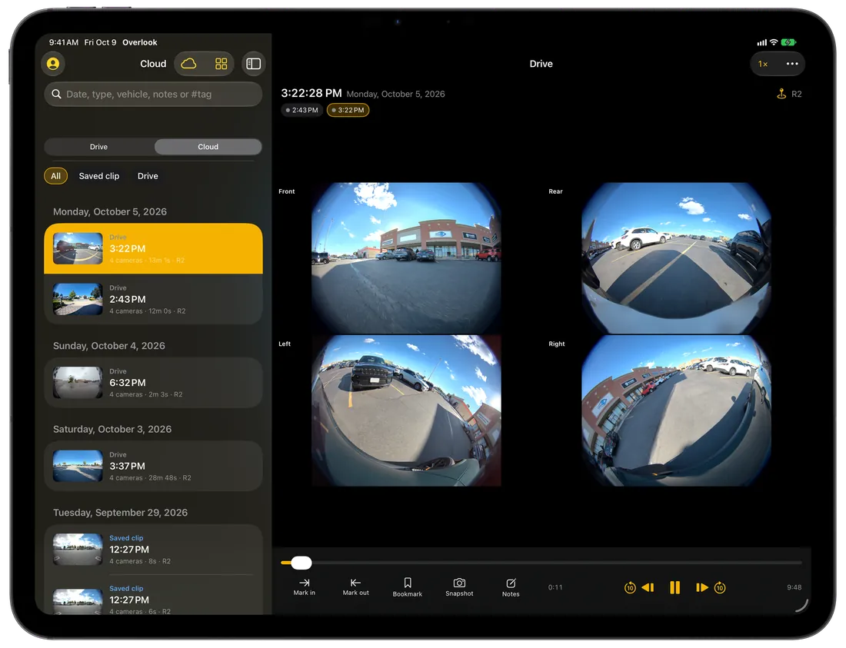Click the battery indicator in status bar
The height and width of the screenshot is (648, 846).
pyautogui.click(x=789, y=42)
